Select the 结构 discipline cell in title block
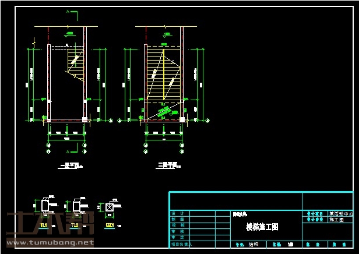Viewport: 359px width, 254px height. tap(254, 245)
